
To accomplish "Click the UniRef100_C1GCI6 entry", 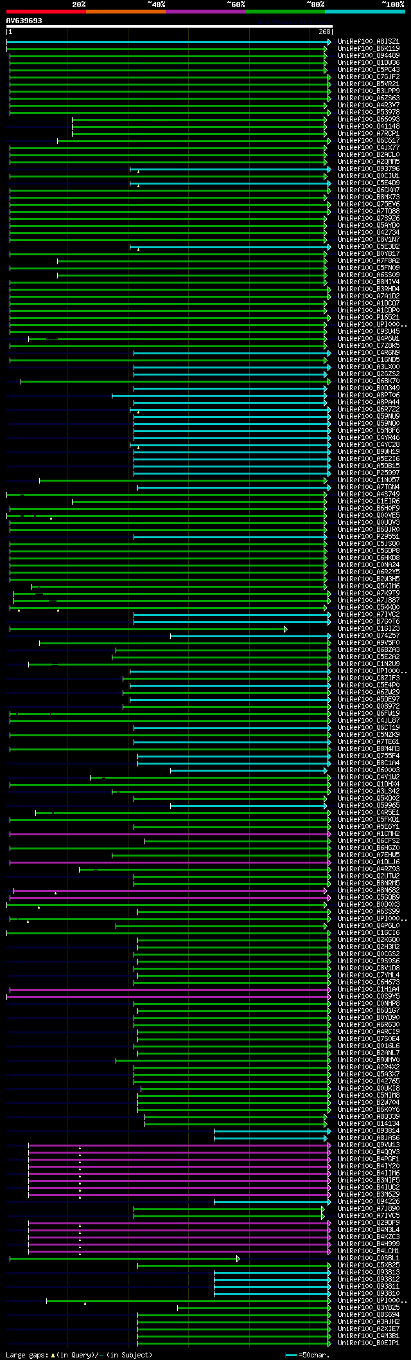I will 369,933.
